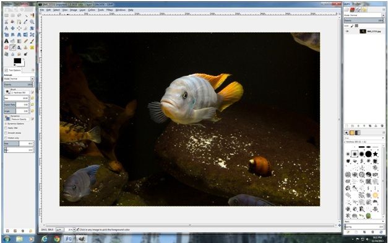The height and width of the screenshot is (243, 388).
Task: Open the Filters menu
Action: point(110,10)
